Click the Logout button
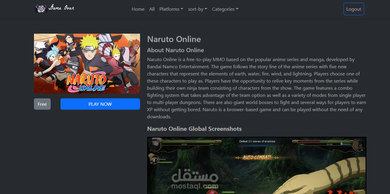The width and height of the screenshot is (390, 194). pyautogui.click(x=354, y=9)
